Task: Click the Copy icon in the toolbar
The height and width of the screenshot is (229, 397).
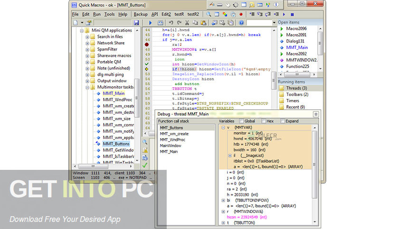Action: 195,23
